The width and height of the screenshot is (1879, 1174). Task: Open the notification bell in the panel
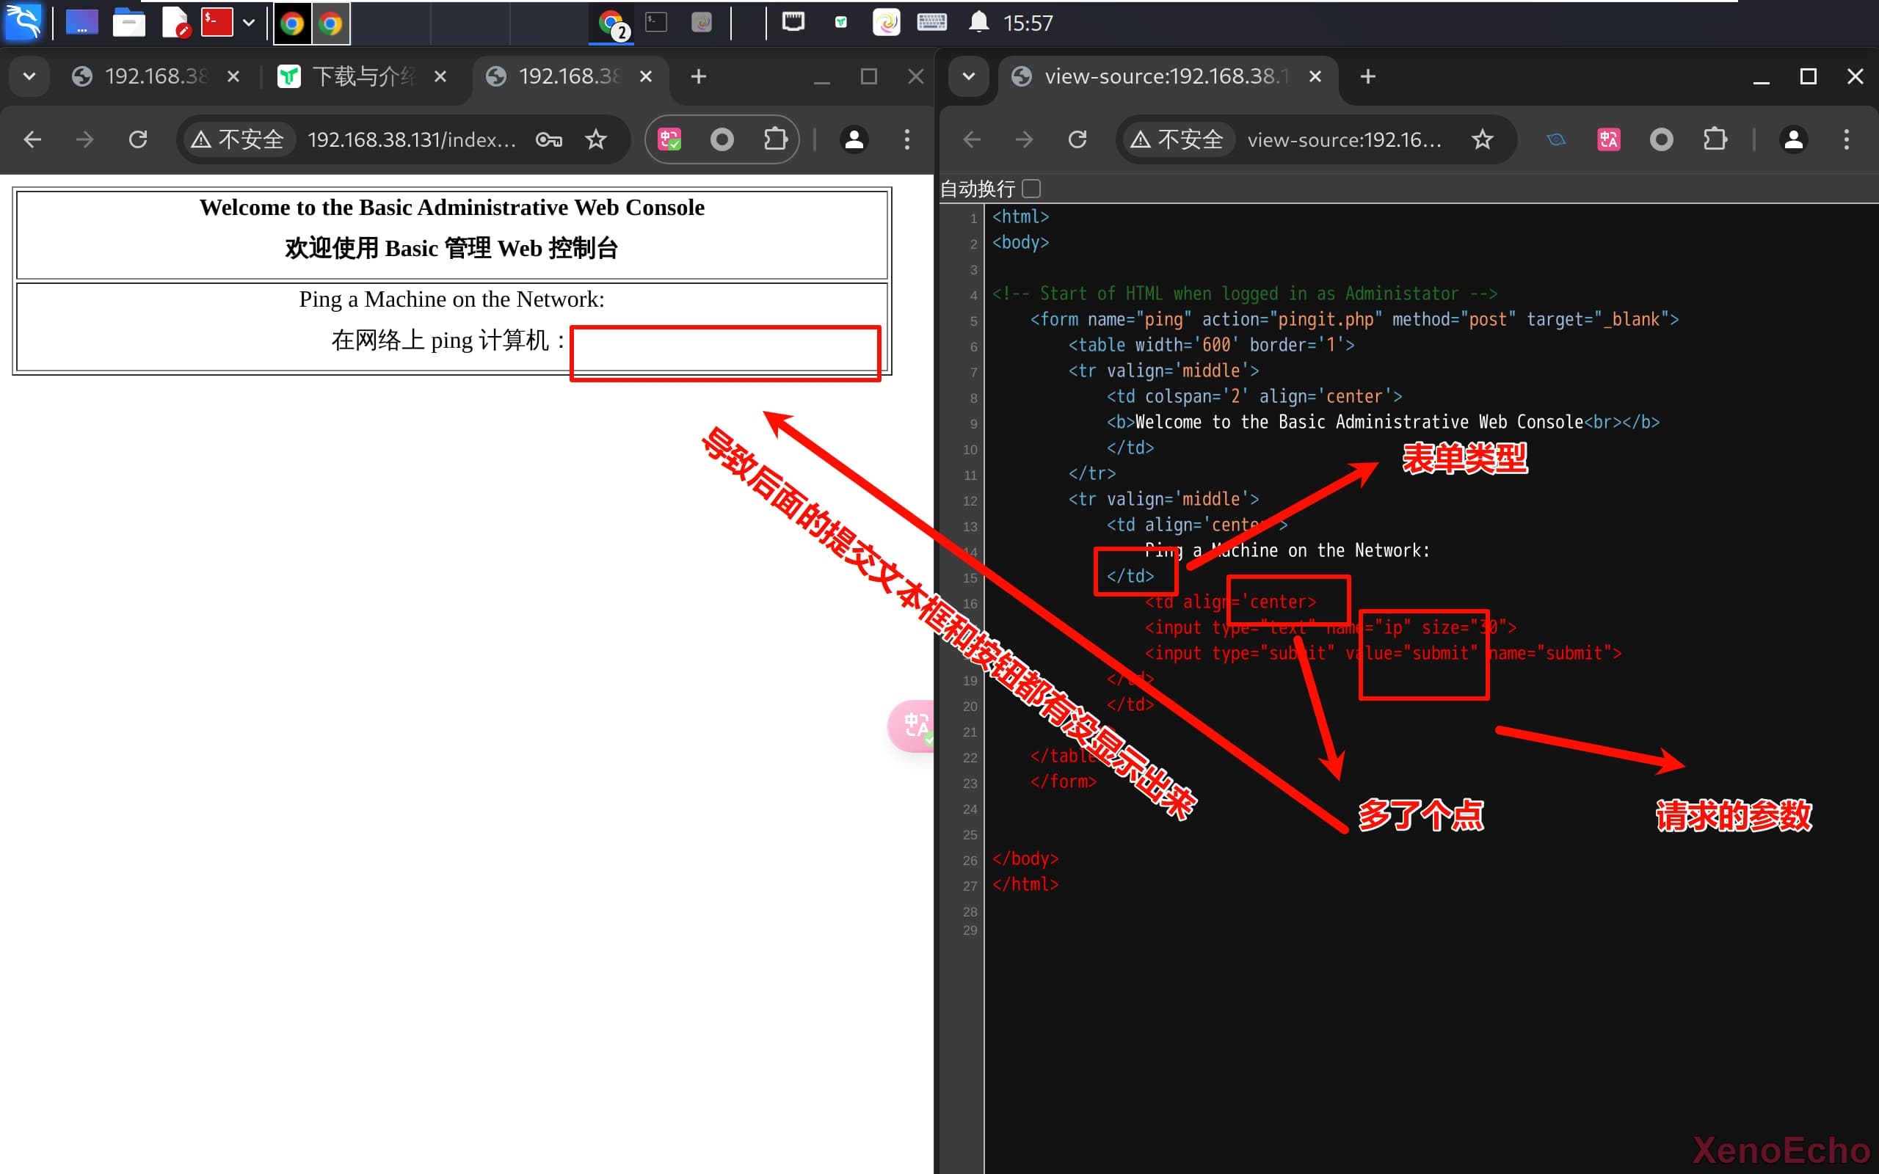(978, 23)
